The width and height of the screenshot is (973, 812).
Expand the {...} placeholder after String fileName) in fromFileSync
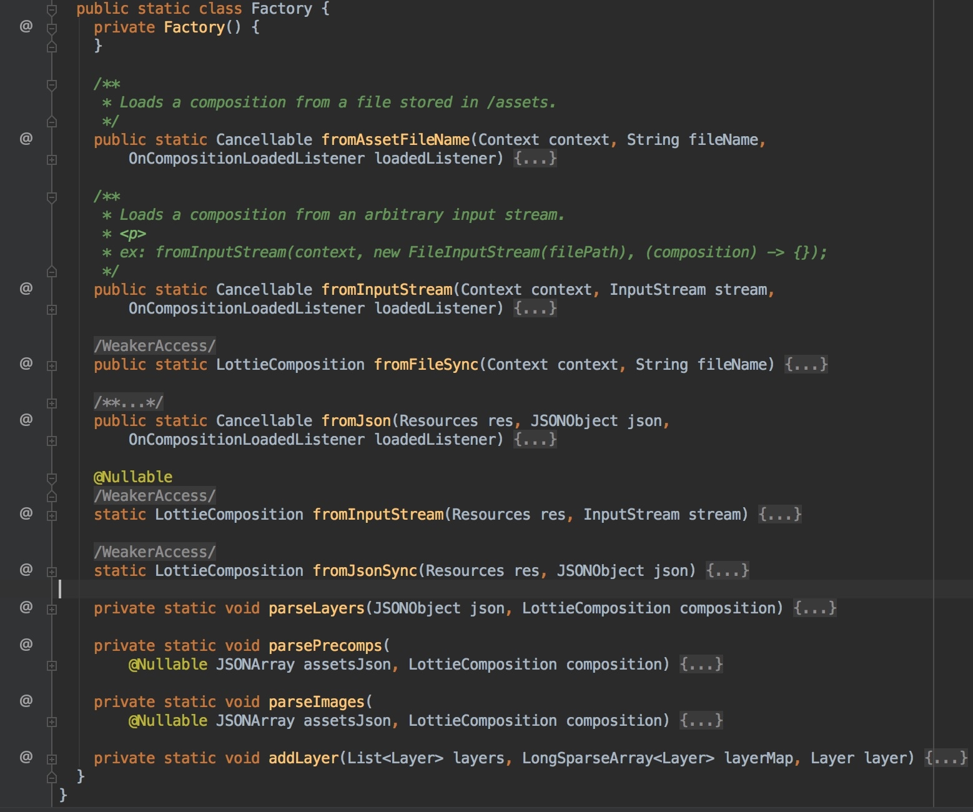pos(806,365)
